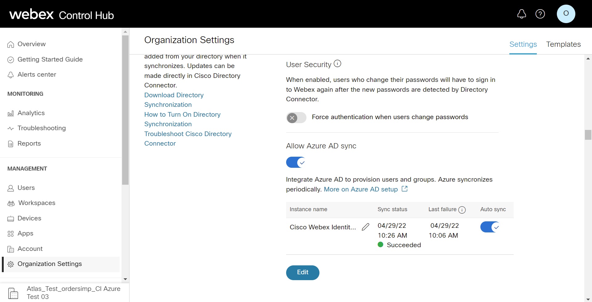This screenshot has width=592, height=302.
Task: Click the Analytics chart icon
Action: click(x=10, y=113)
